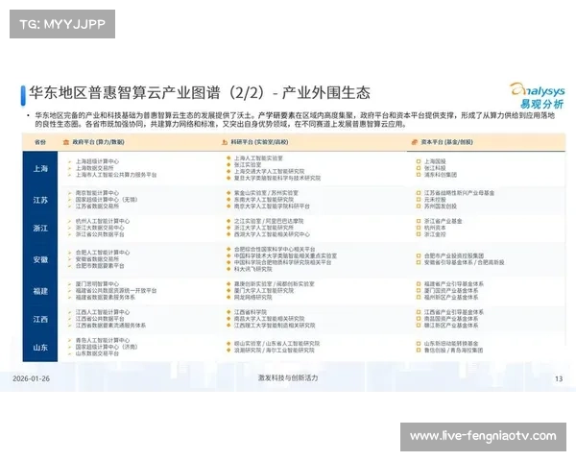Click the entry 浦东科创集团

pyautogui.click(x=441, y=175)
